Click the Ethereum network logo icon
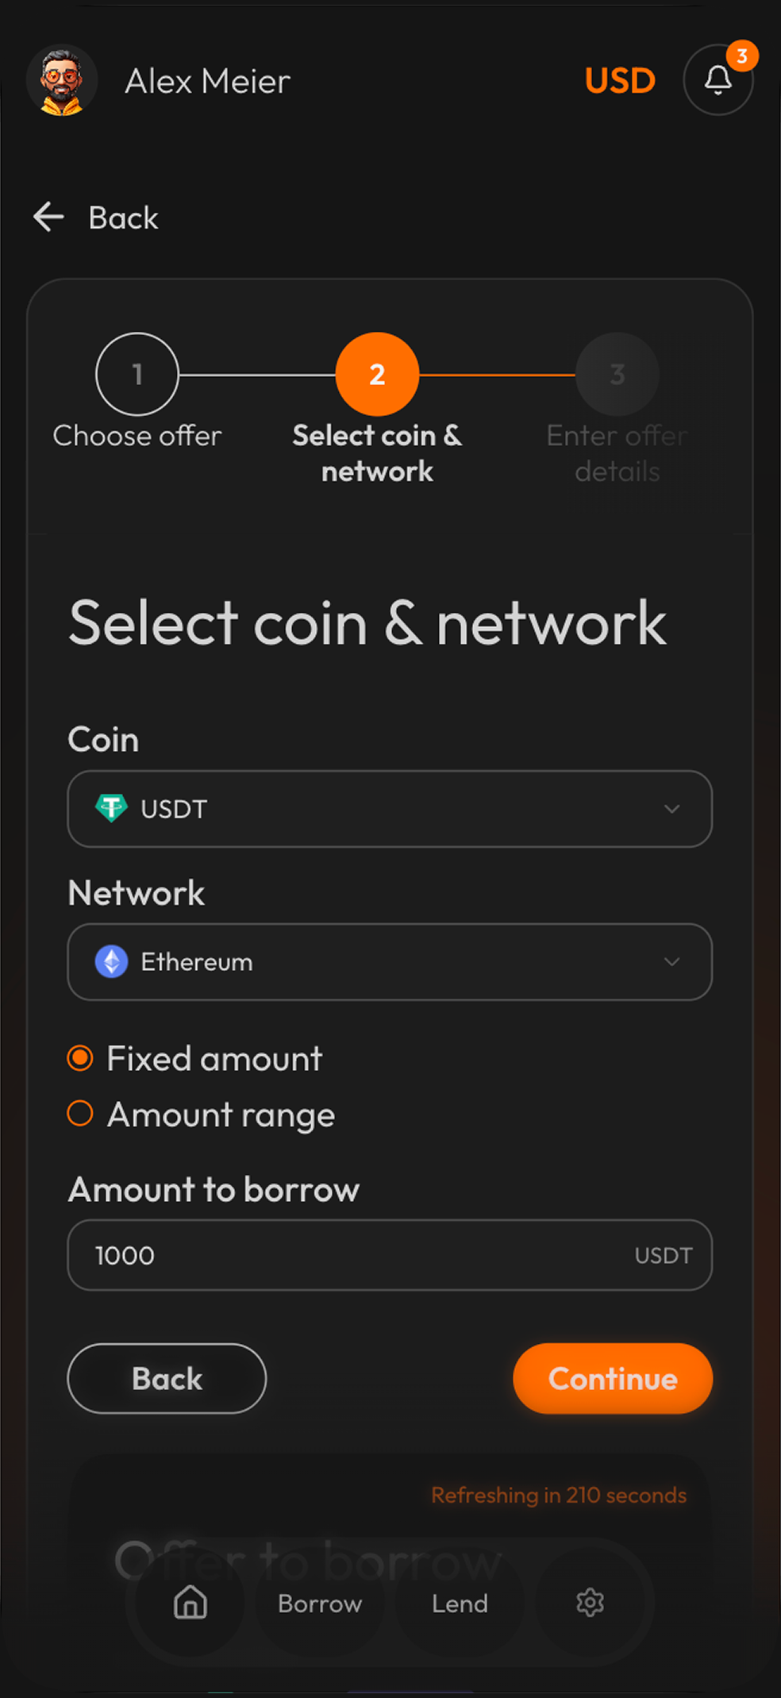 [x=112, y=961]
